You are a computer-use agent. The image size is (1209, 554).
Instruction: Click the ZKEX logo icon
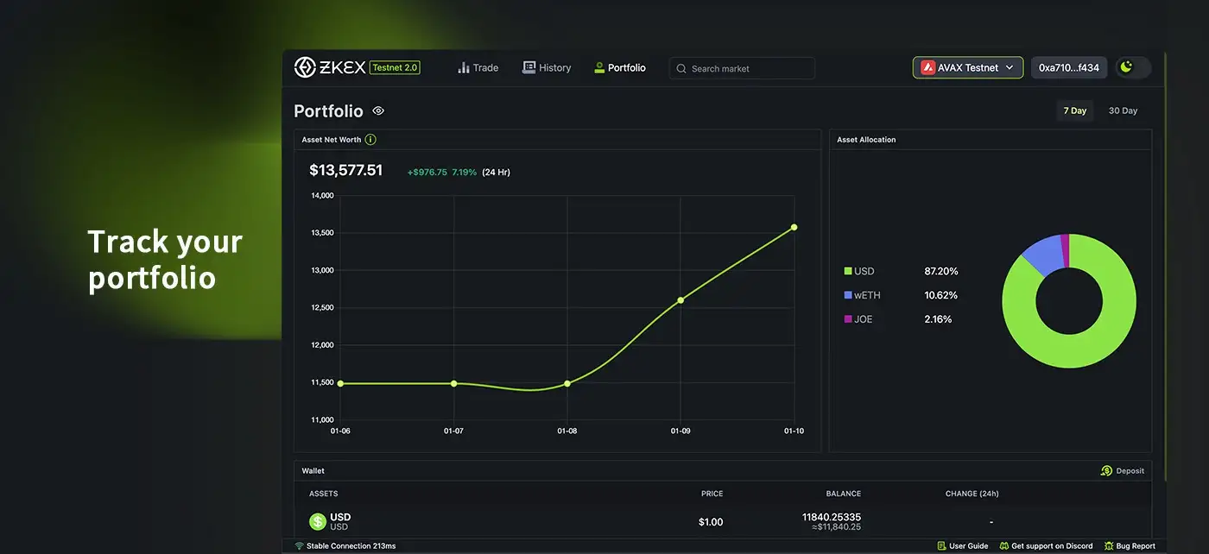tap(305, 67)
